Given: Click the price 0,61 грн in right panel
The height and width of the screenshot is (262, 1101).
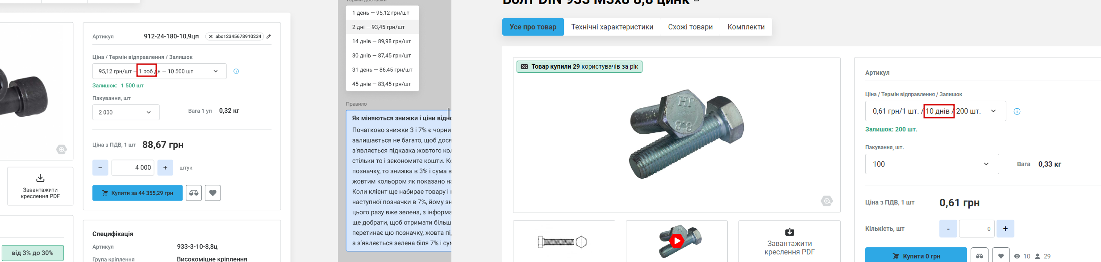Looking at the screenshot, I should (959, 203).
